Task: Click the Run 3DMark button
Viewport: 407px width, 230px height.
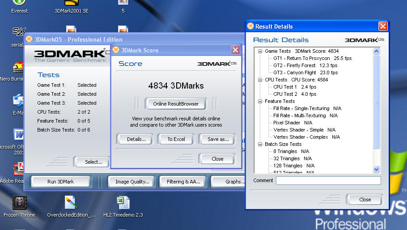Action: (x=60, y=182)
